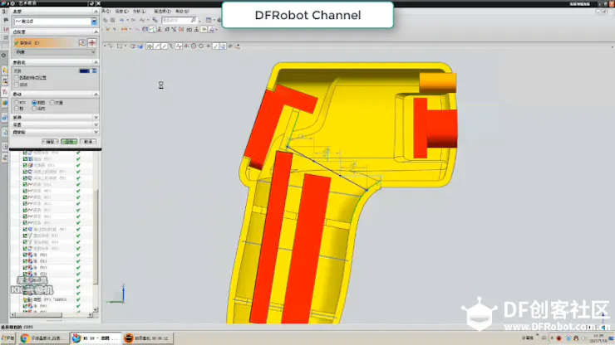Click the OK button in spline dialog
The height and width of the screenshot is (345, 615).
[x=50, y=141]
